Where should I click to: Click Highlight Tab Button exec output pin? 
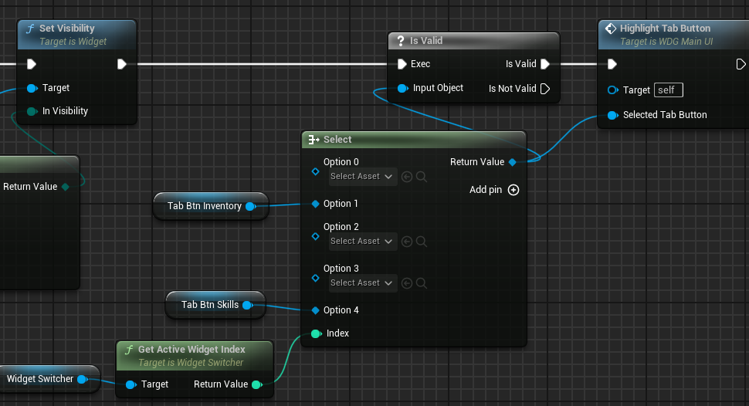click(x=741, y=64)
